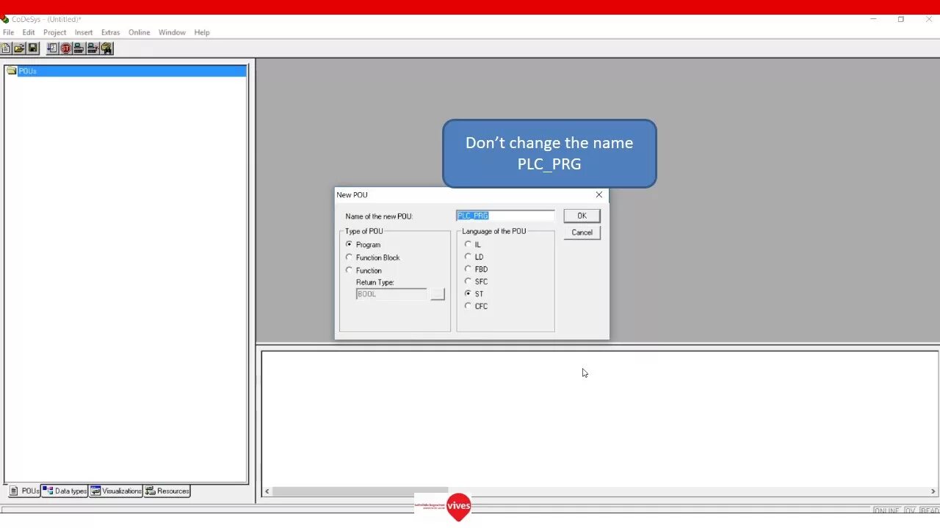Click the disabled Return Type BOOL field
The height and width of the screenshot is (528, 940).
[391, 294]
